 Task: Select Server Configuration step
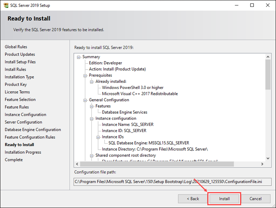click(x=23, y=122)
